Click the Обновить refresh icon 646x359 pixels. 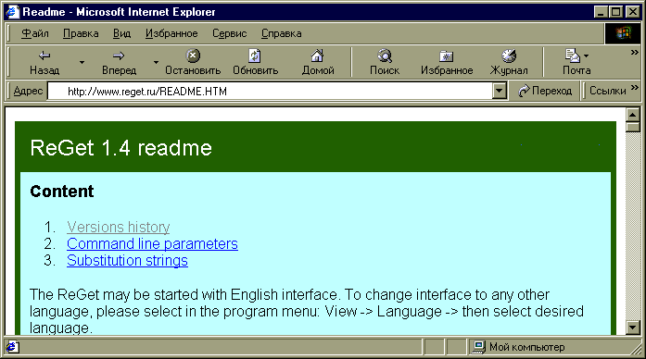click(255, 56)
